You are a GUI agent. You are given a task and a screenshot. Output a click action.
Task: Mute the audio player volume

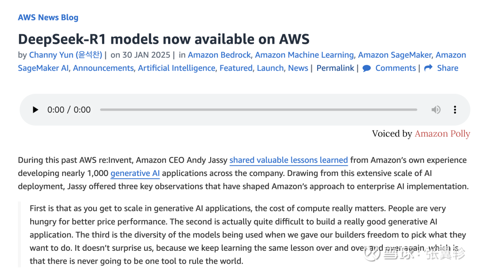436,110
